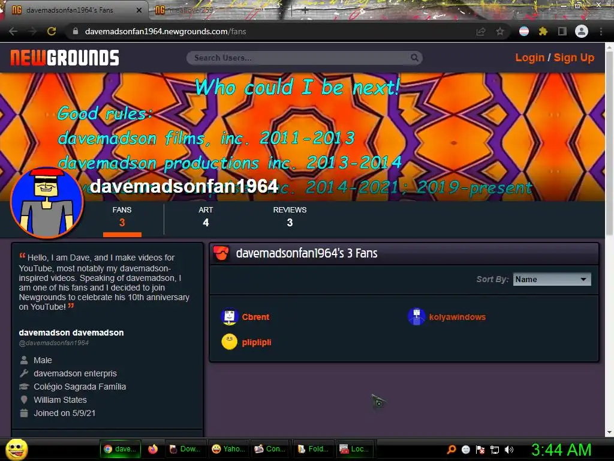Click the 'Colégio Sagrada Família' text
The image size is (614, 461).
point(80,387)
